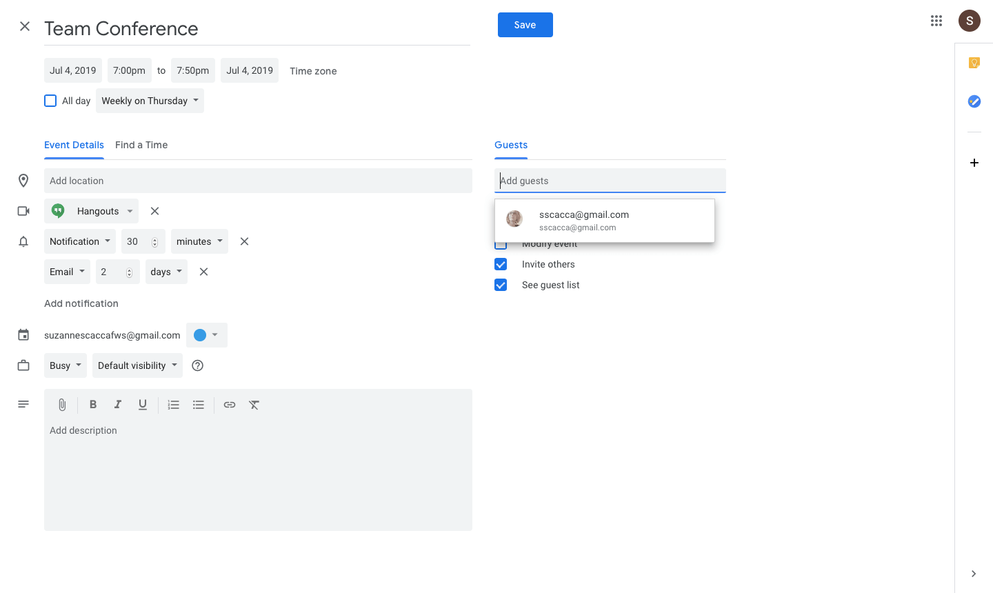Adjust the 30 notification value stepper
The height and width of the screenshot is (593, 993).
[x=154, y=242]
